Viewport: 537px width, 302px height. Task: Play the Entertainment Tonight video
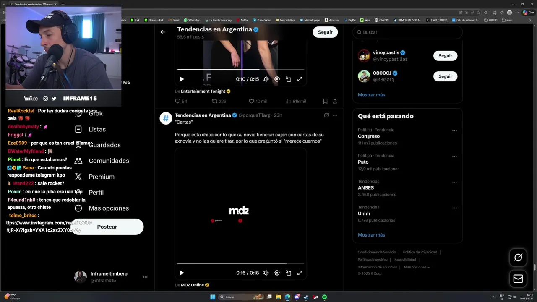(182, 79)
